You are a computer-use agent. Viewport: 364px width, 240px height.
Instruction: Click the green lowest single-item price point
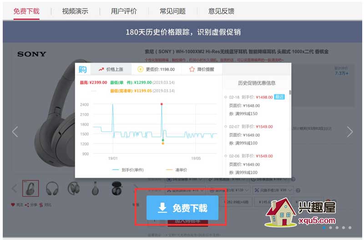tap(163, 140)
